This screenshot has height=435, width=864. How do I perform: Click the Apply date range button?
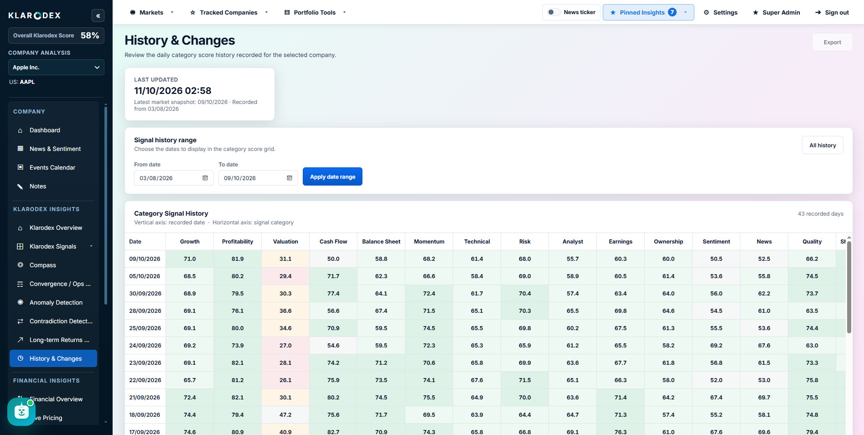[x=332, y=176]
